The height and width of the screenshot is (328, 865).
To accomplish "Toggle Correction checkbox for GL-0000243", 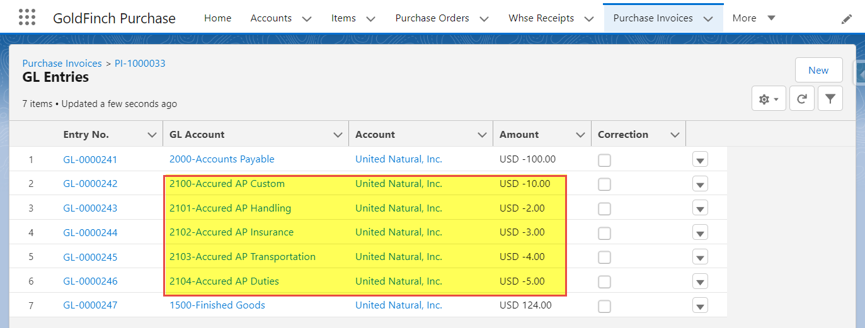I will [604, 208].
